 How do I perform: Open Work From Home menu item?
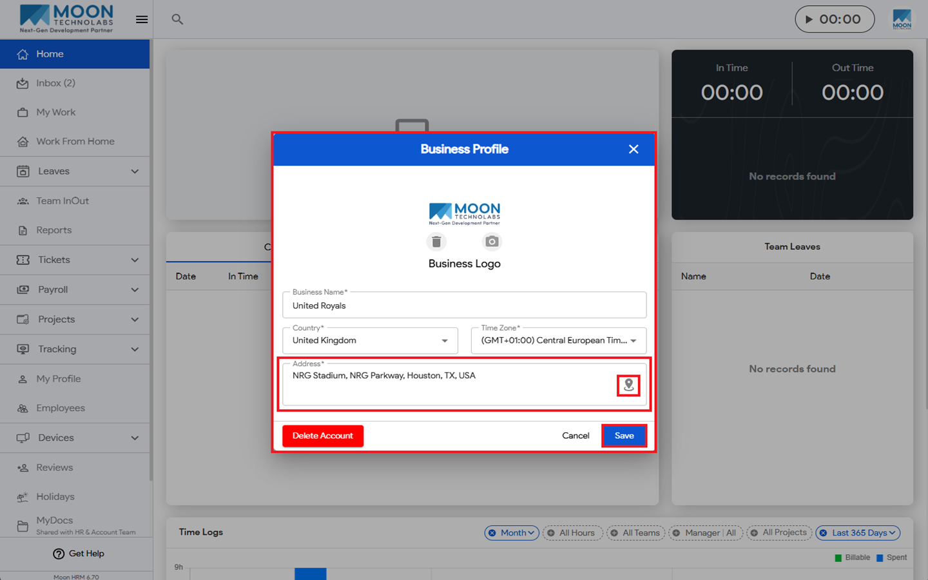pyautogui.click(x=75, y=141)
